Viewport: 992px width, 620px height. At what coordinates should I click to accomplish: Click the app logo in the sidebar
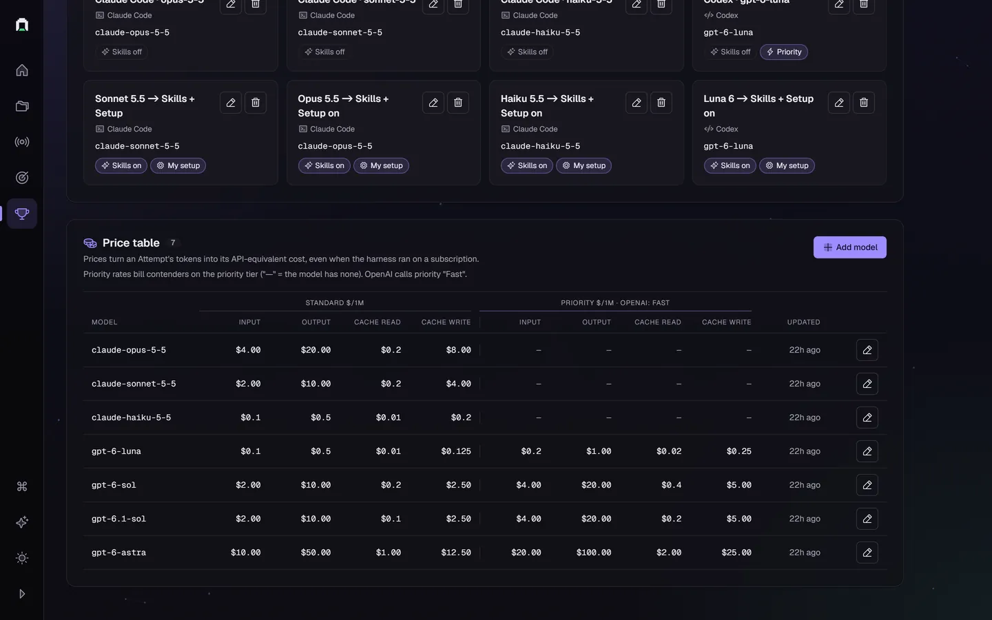point(22,25)
